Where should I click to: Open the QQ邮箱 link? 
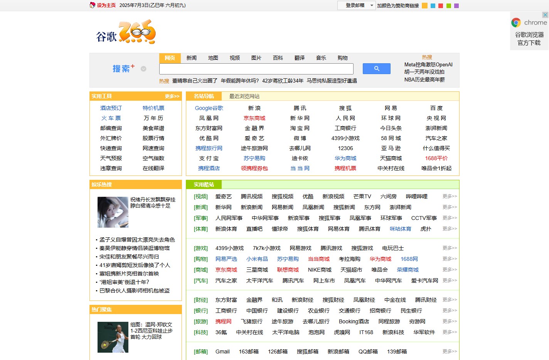tap(368, 352)
